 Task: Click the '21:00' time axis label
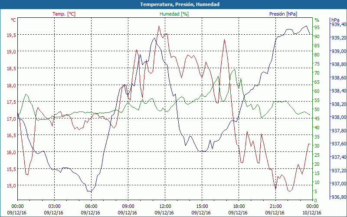click(275, 207)
